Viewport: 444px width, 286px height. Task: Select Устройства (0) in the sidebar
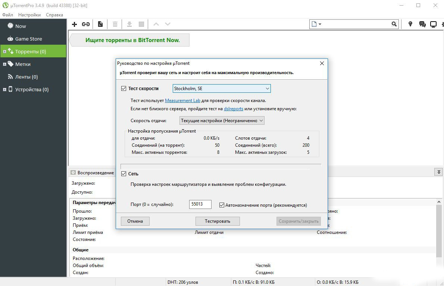click(x=33, y=90)
